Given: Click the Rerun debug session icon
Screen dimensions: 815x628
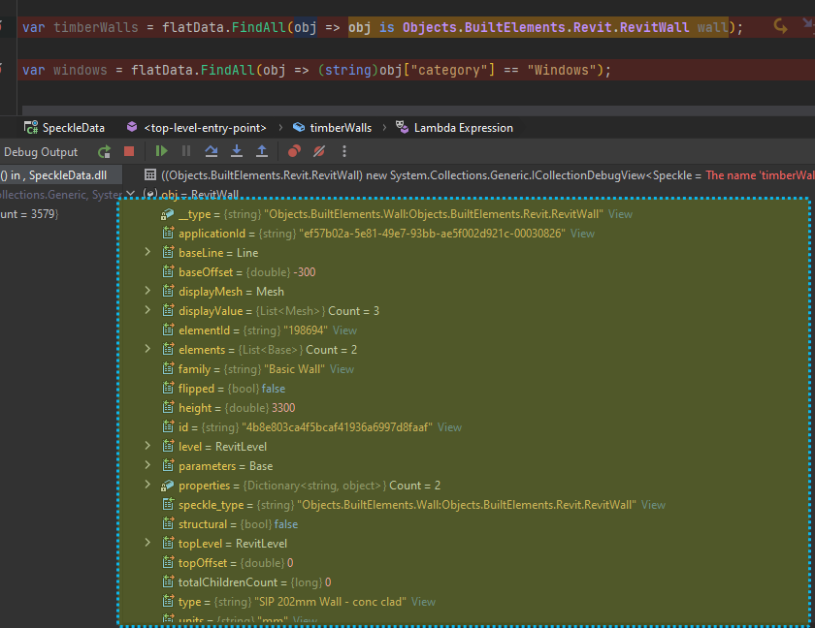Looking at the screenshot, I should pos(104,152).
